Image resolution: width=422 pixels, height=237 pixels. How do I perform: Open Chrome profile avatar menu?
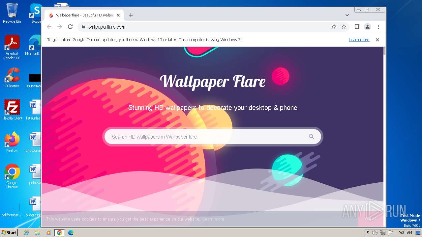pos(368,27)
